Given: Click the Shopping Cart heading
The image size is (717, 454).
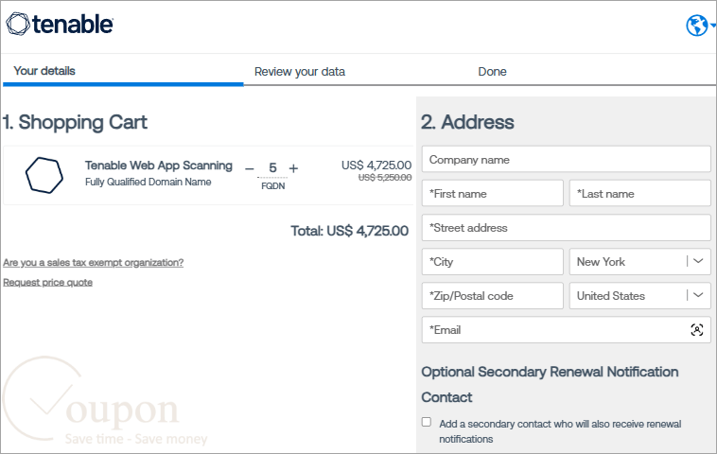Looking at the screenshot, I should click(x=75, y=122).
